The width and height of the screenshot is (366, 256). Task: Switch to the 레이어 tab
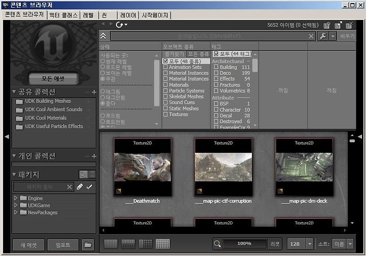point(128,15)
